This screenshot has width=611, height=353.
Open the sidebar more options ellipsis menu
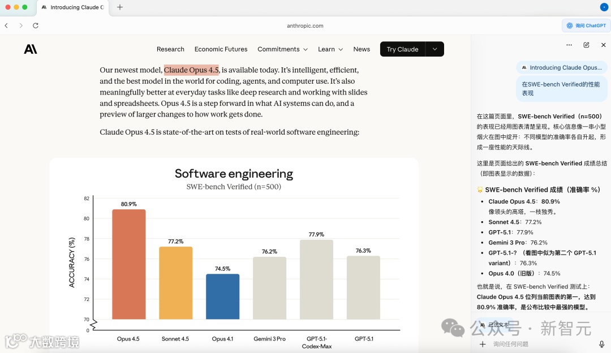point(569,45)
